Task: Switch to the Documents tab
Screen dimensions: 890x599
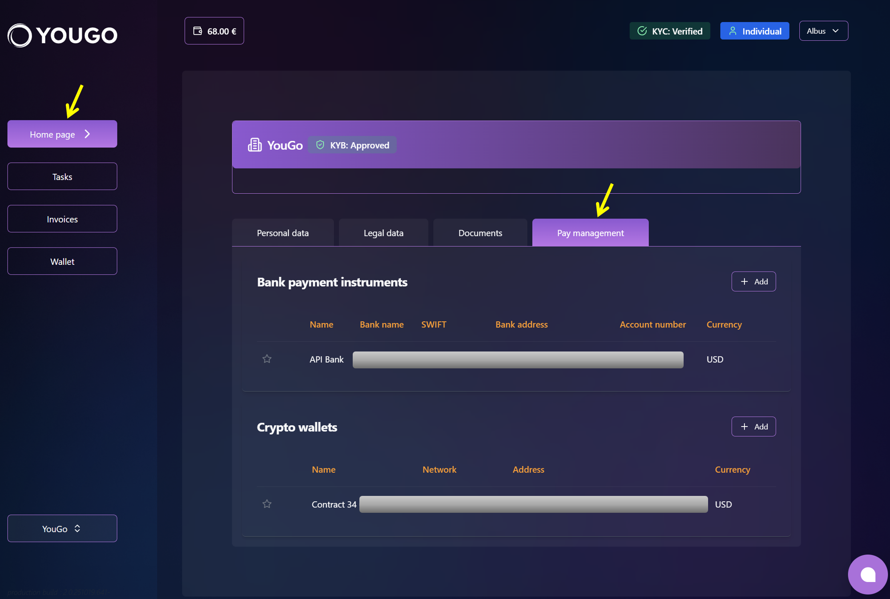Action: click(x=480, y=233)
